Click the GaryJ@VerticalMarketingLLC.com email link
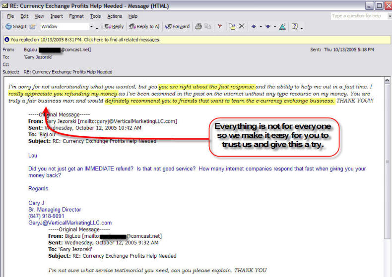Viewport: 392px width, 277px height. tap(70, 223)
